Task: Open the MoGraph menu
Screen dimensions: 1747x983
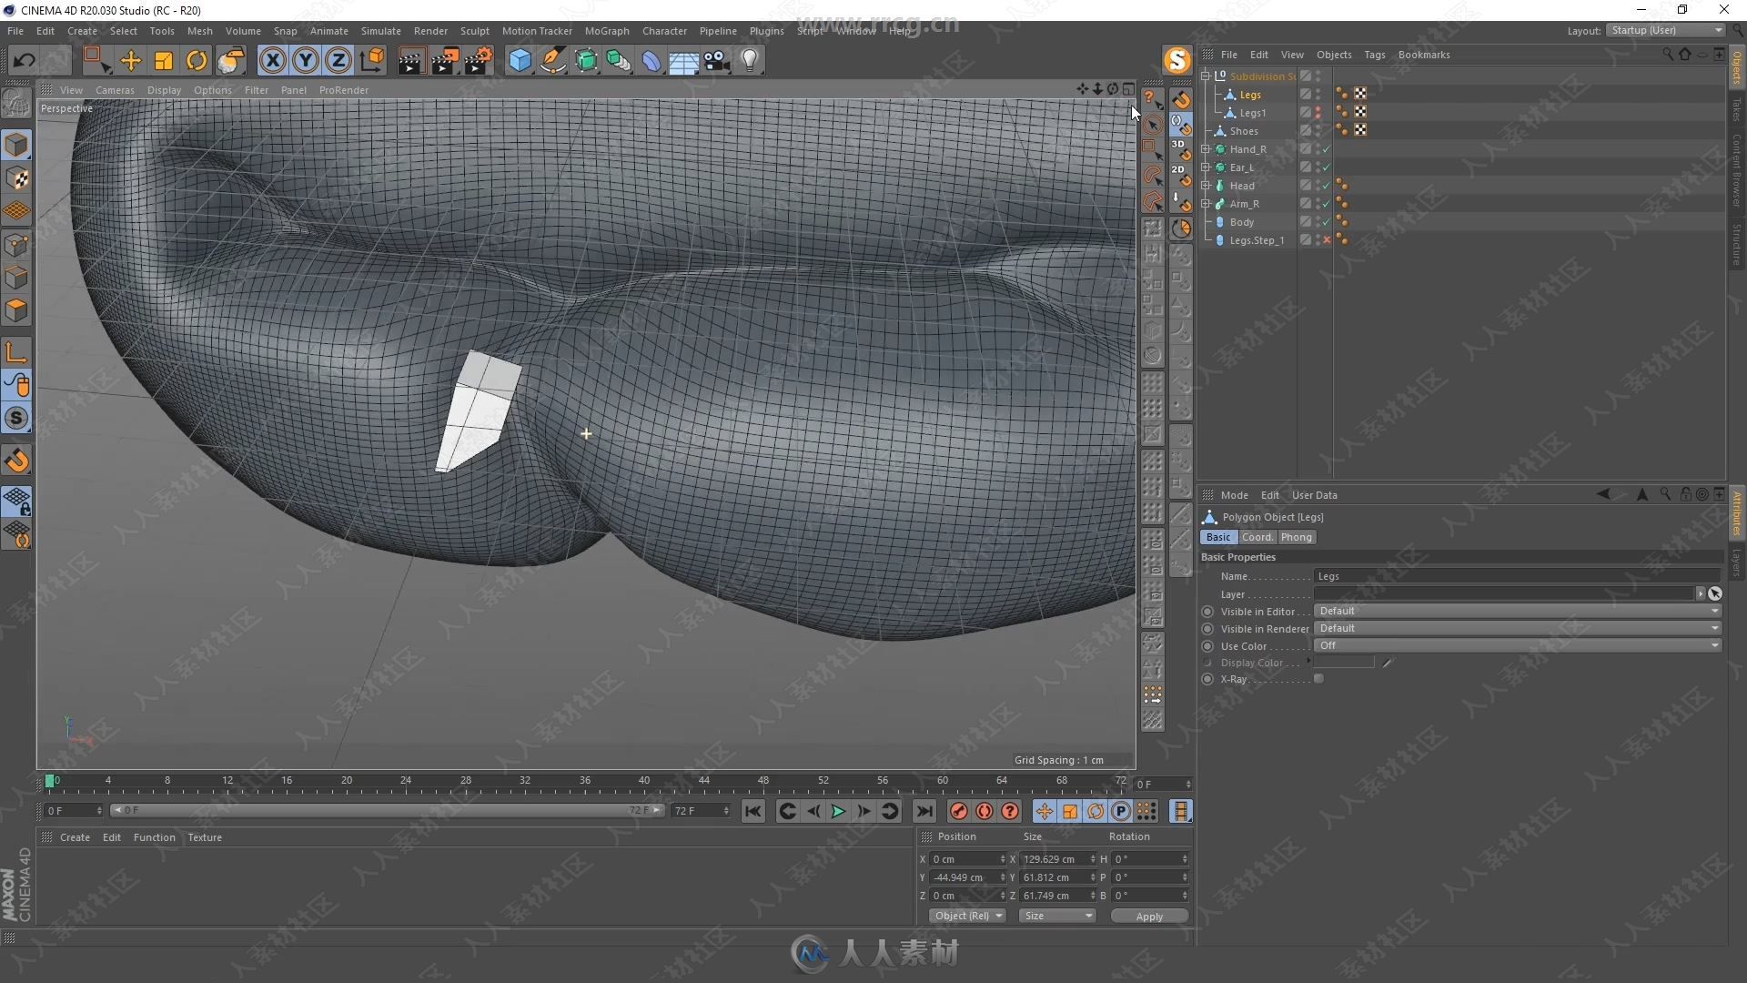Action: pos(607,31)
